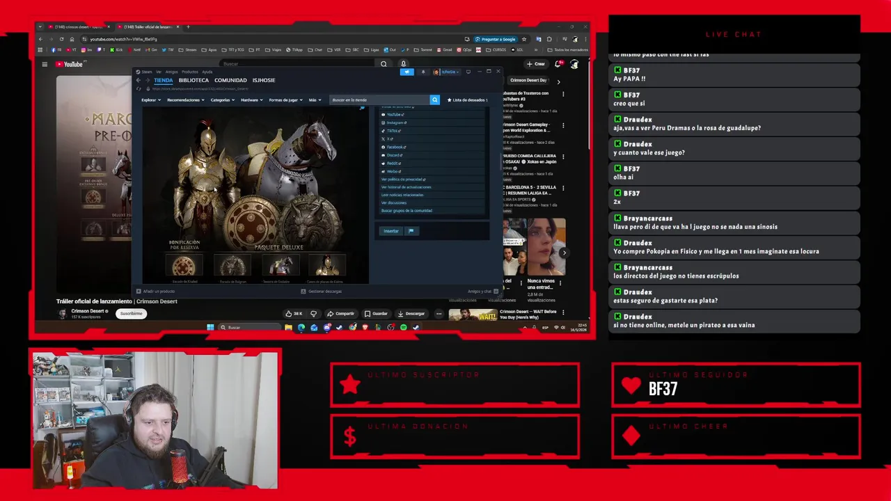The height and width of the screenshot is (501, 891).
Task: Open the ISJHOSIE profile tab in Steam
Action: coord(264,80)
